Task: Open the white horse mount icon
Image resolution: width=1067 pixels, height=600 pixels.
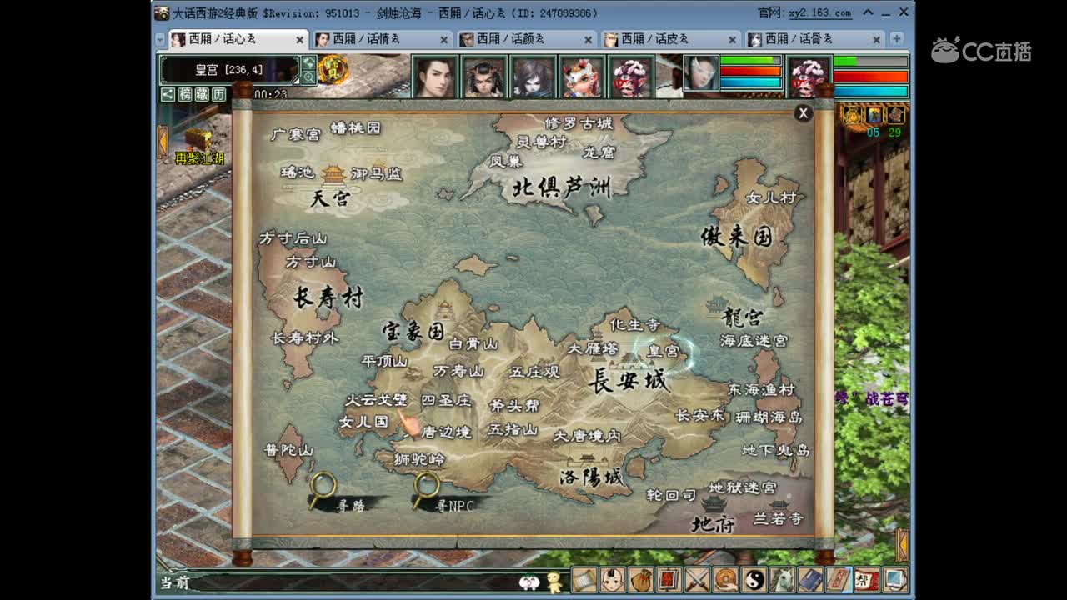Action: pos(783,579)
